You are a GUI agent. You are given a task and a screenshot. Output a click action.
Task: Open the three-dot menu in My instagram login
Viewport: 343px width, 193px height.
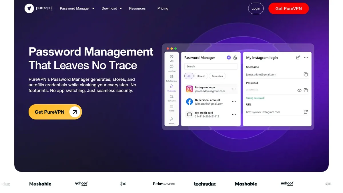coord(306,57)
